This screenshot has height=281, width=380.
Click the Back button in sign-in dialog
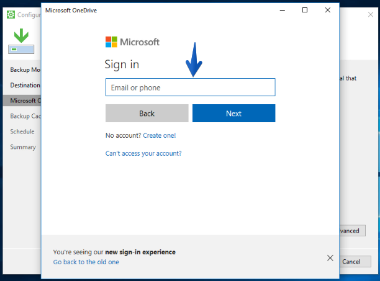click(147, 114)
